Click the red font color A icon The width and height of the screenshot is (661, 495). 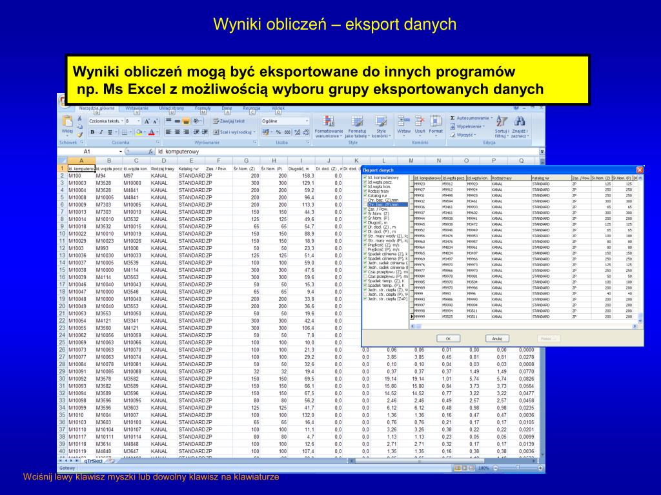point(151,132)
